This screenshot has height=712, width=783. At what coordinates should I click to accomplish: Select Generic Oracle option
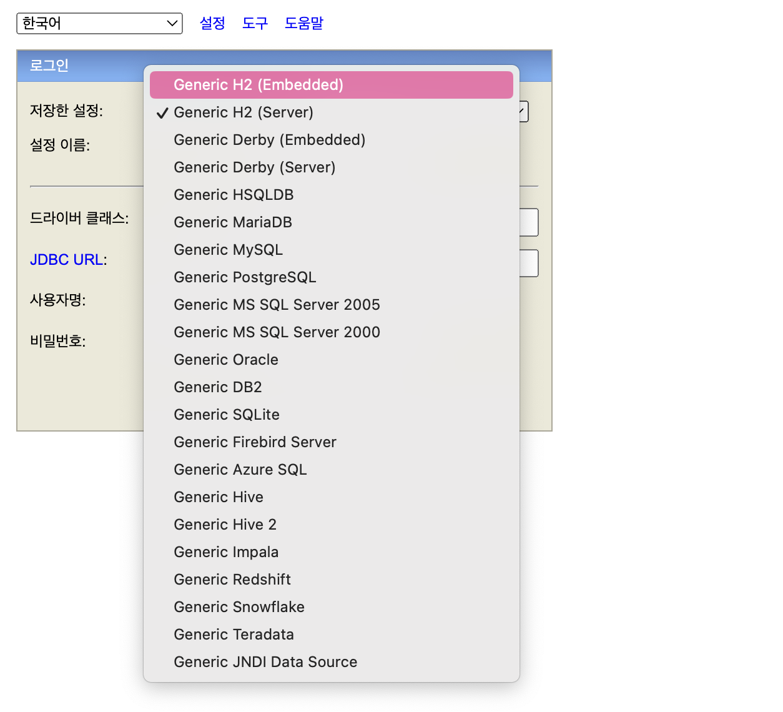(x=332, y=360)
